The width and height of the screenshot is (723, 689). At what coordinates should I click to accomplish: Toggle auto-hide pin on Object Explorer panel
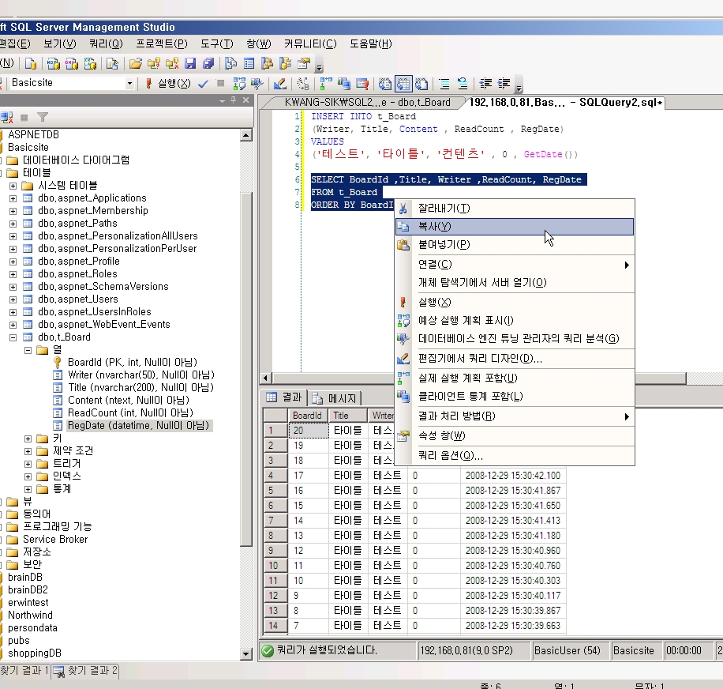coord(234,100)
